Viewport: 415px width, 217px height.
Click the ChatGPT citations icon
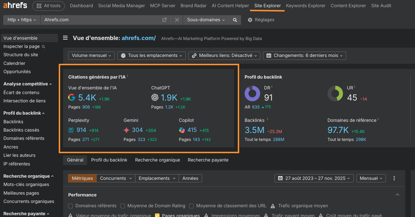[155, 97]
